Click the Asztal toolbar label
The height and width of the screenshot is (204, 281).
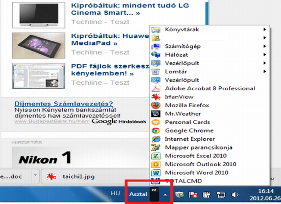(x=138, y=194)
